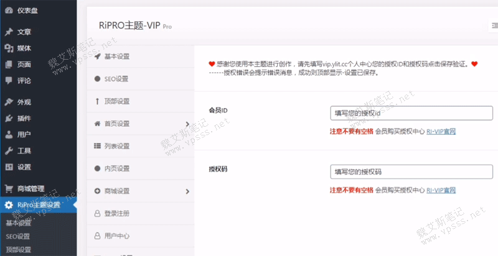The image size is (498, 256).
Task: Open the SEO设置 submenu link in sidebar
Action: (x=18, y=236)
